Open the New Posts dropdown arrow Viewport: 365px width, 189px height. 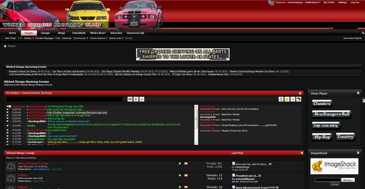point(21,38)
